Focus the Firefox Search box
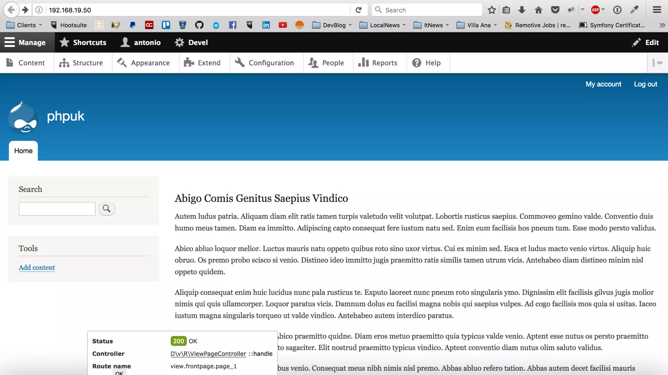This screenshot has width=668, height=375. [427, 10]
